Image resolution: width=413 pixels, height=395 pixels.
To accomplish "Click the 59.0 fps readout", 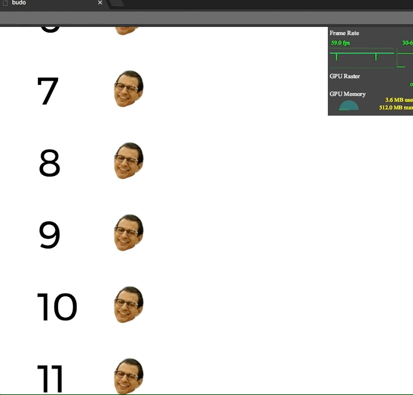I will [340, 43].
